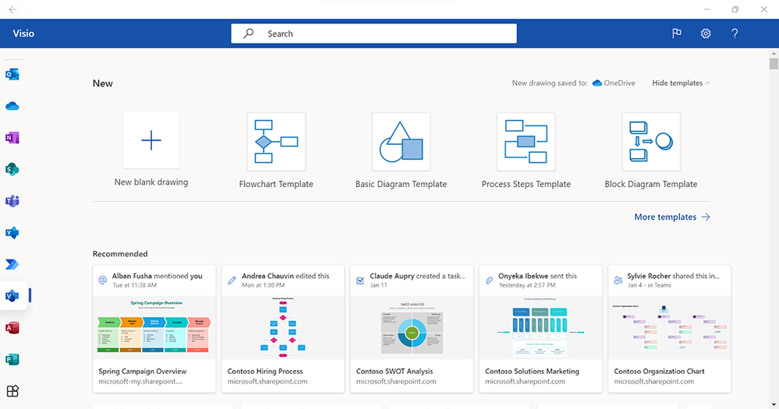
Task: Click 'Mon at 1:30 PM' timestamp
Action: 264,285
